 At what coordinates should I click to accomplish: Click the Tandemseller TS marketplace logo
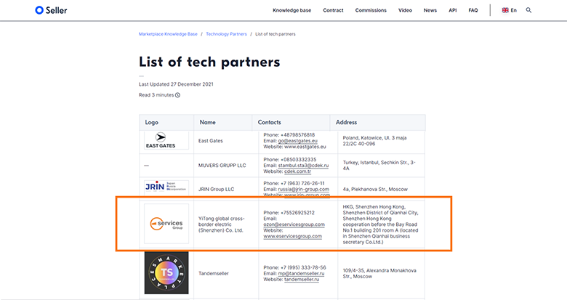[x=166, y=273]
